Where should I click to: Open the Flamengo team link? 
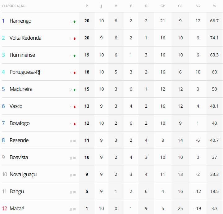[x=20, y=21]
